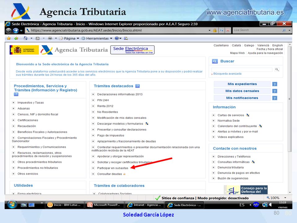Click the IE back navigation button
The image size is (297, 223).
[x=9, y=30]
